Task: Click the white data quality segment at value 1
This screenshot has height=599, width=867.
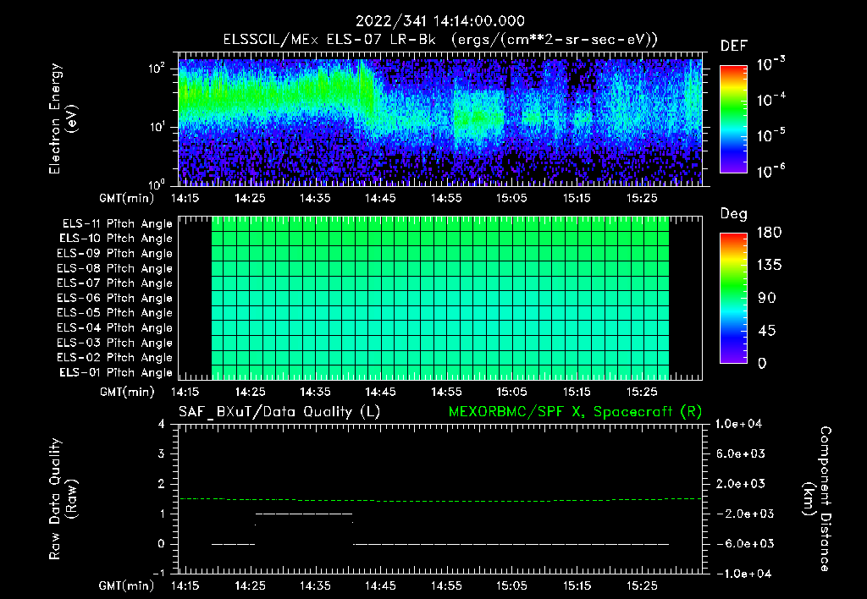Action: point(304,514)
